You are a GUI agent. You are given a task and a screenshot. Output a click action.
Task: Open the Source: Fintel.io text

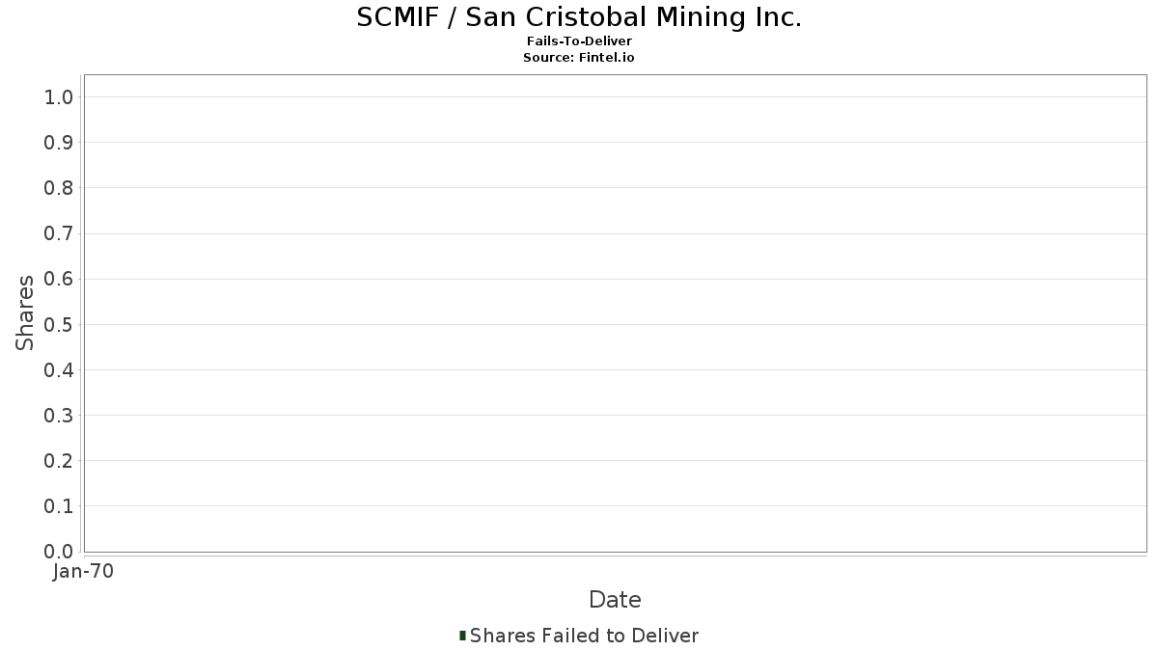[579, 57]
